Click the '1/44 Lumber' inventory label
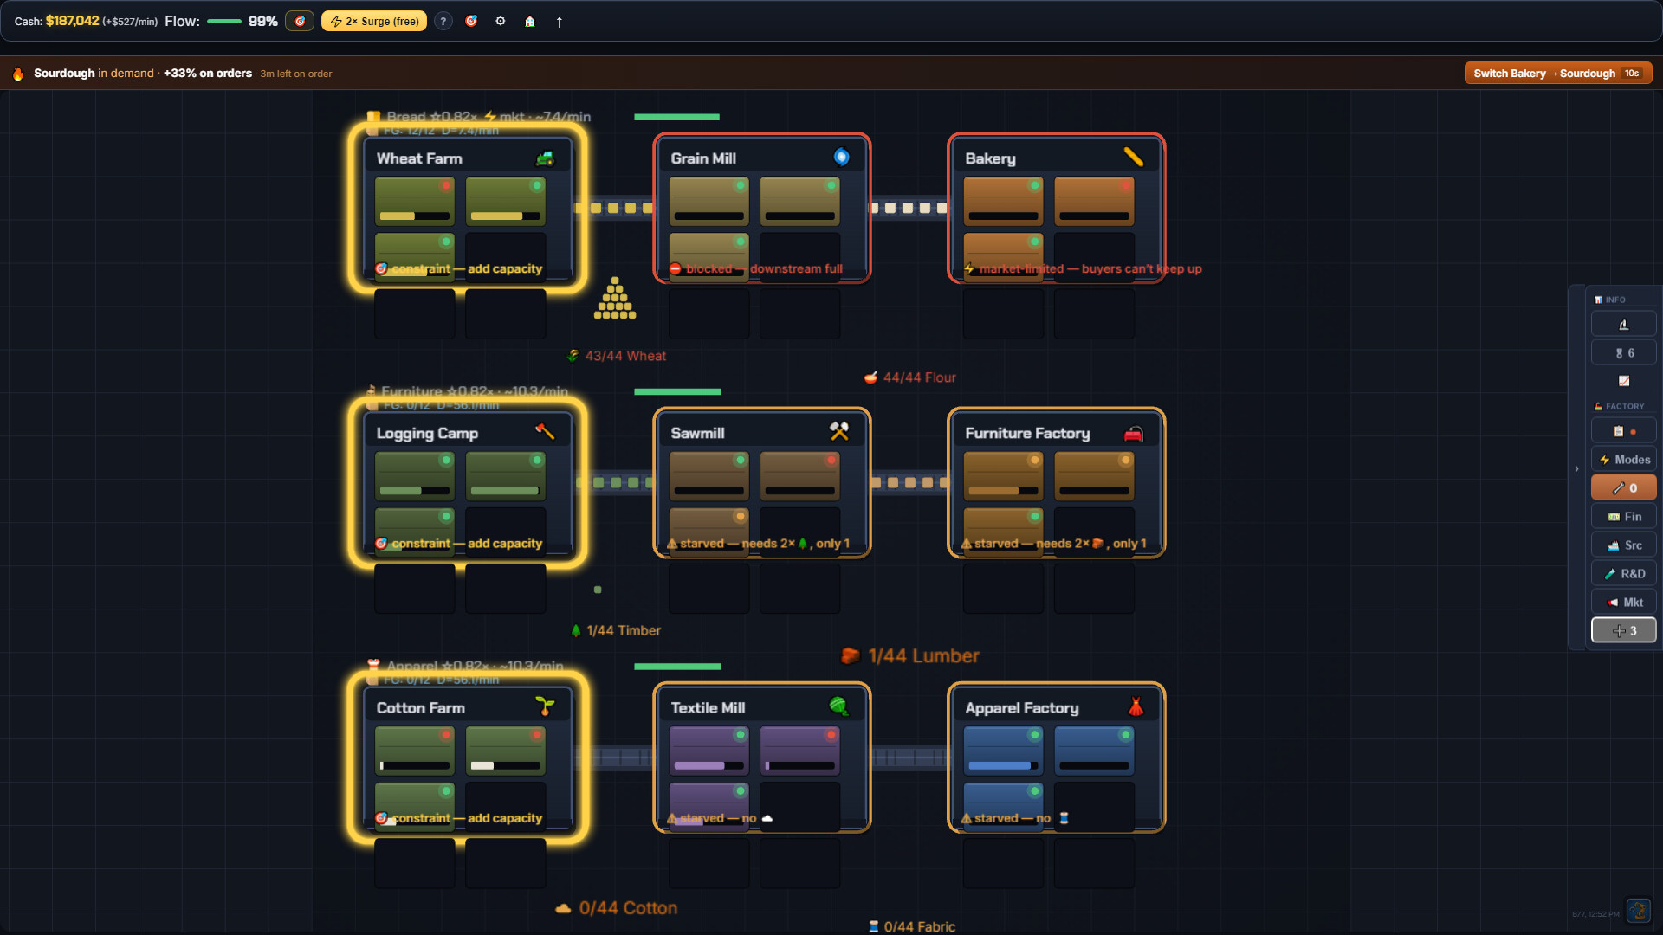The image size is (1663, 935). [910, 656]
